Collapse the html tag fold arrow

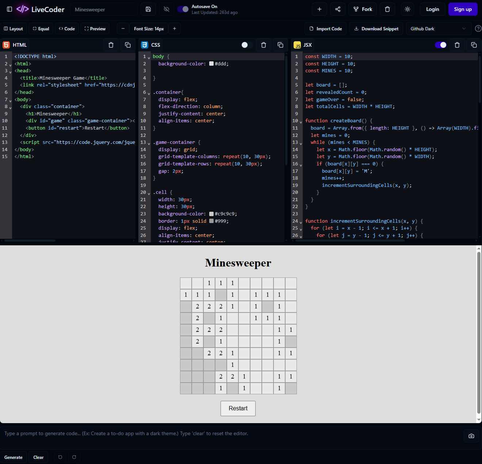pos(10,65)
